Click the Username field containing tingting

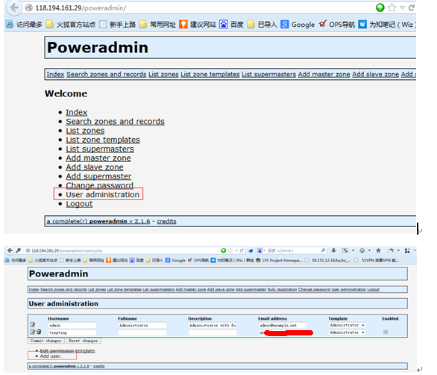pos(72,332)
